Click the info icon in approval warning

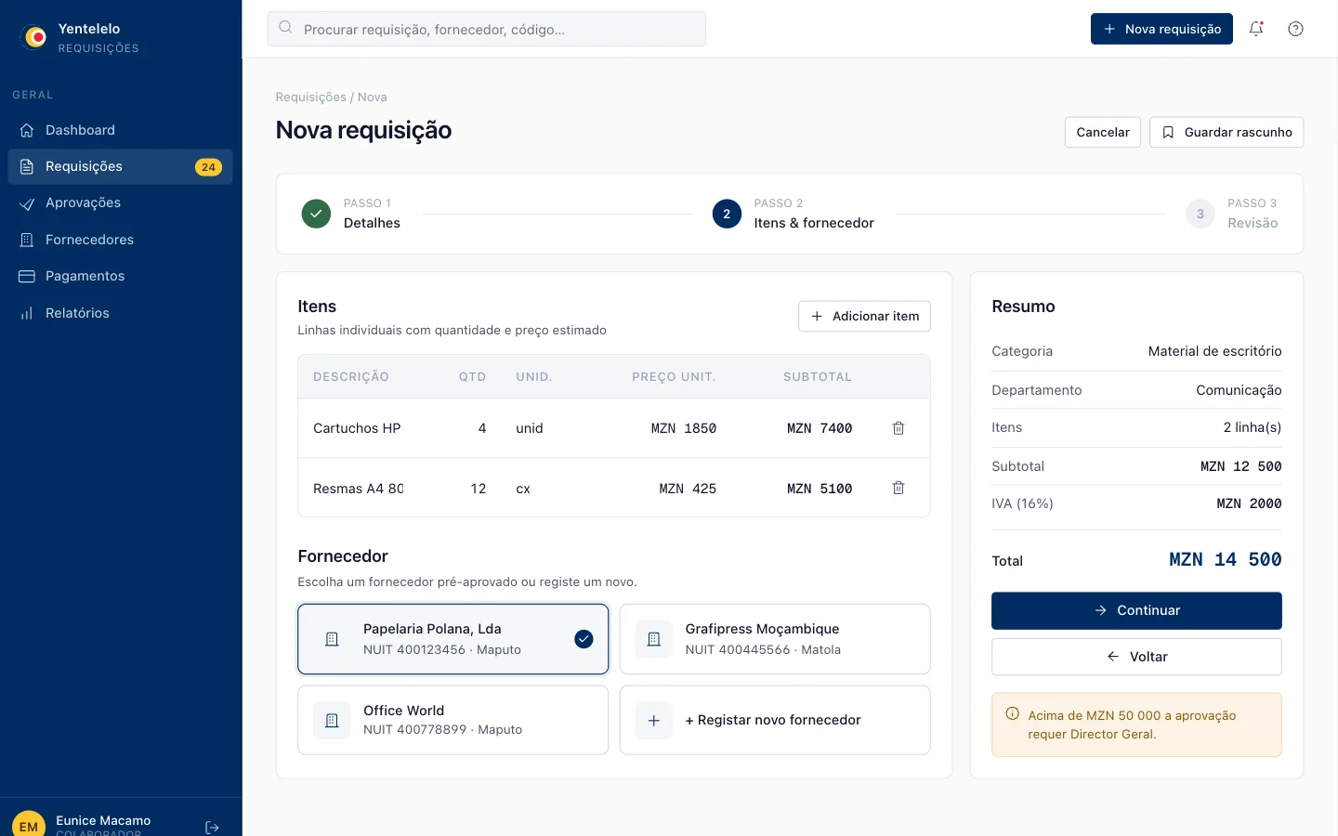pos(1012,714)
